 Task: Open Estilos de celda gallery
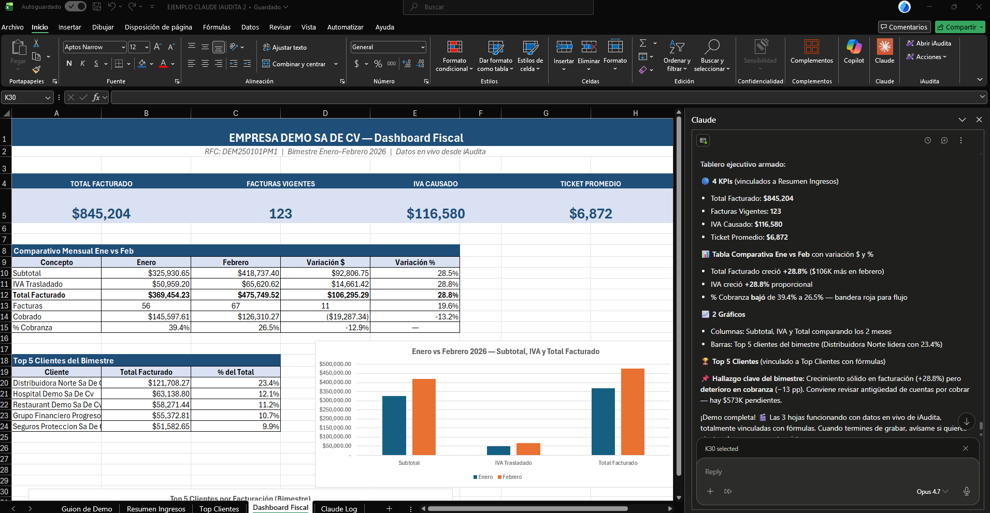coord(530,56)
